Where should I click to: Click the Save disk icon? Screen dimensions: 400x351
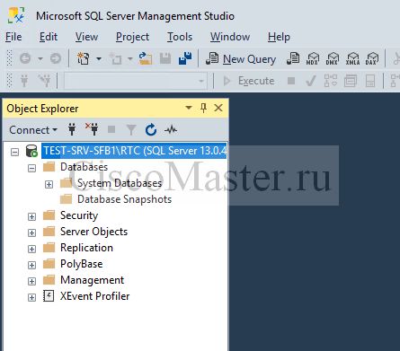(165, 58)
